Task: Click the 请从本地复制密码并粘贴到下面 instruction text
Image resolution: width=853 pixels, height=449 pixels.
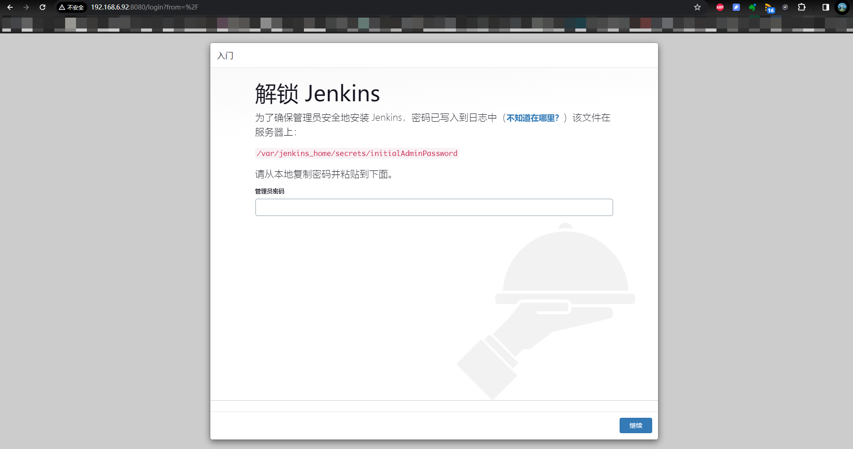Action: pos(324,174)
